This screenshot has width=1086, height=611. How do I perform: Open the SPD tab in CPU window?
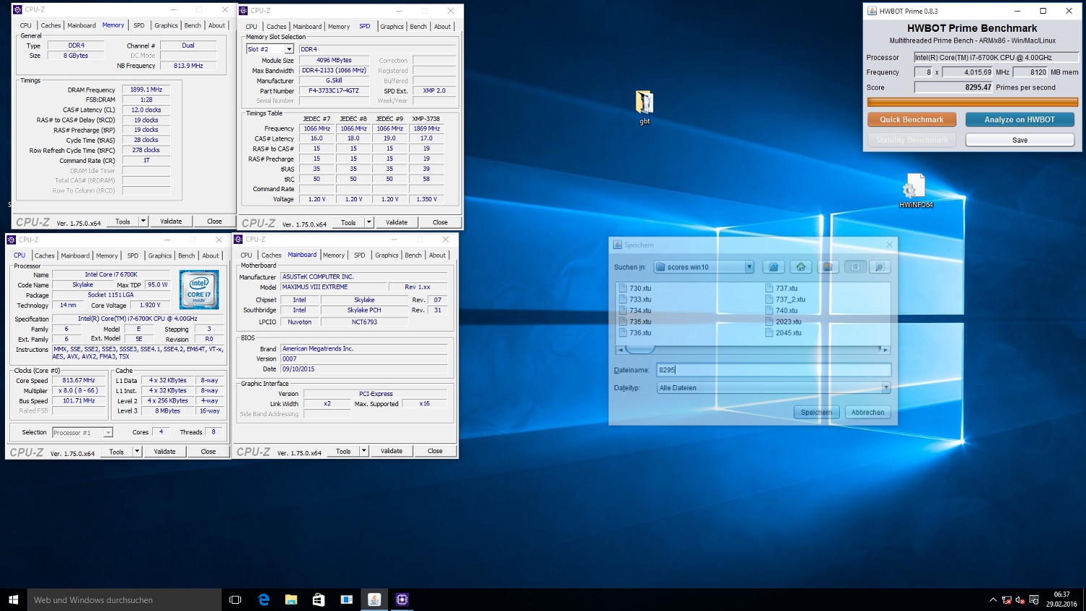click(x=132, y=256)
